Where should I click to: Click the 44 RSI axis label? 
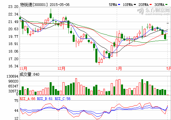[x=16, y=110]
